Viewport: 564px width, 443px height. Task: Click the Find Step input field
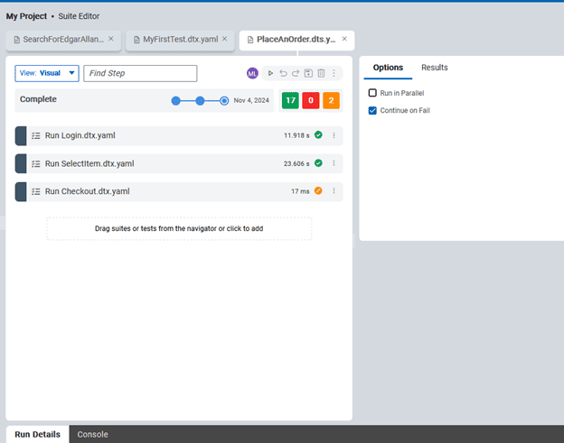pyautogui.click(x=140, y=73)
